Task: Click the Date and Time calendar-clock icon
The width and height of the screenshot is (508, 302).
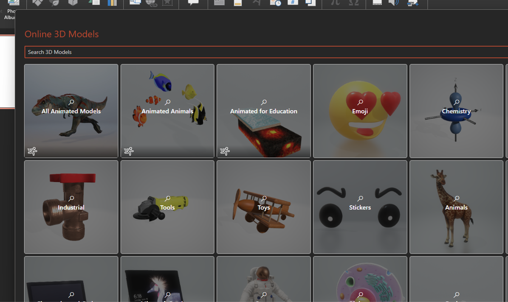Action: tap(275, 3)
